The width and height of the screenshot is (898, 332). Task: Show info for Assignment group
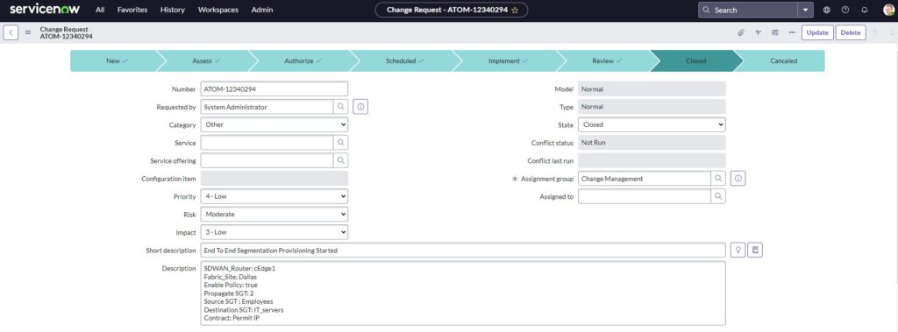pos(738,179)
